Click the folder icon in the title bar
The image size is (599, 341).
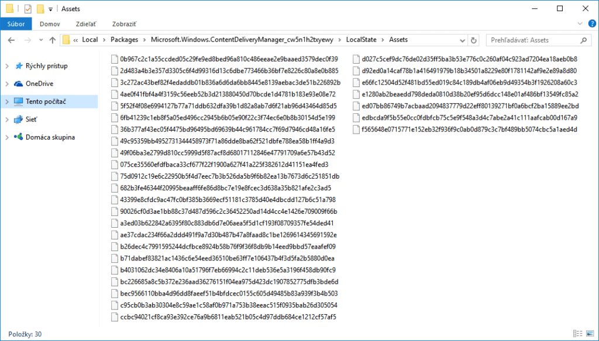coord(10,8)
